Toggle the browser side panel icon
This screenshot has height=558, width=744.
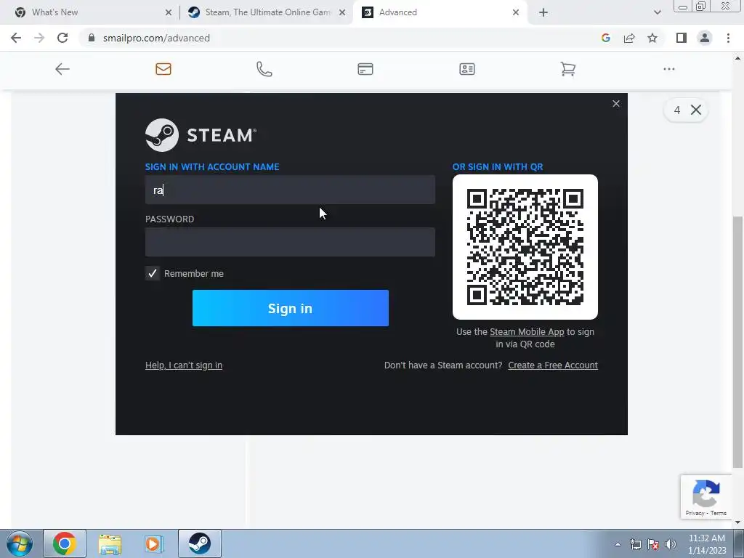[682, 38]
